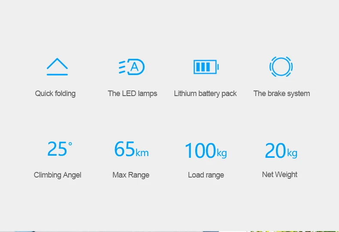Click the number 20 weight value
339x232 pixels.
tap(275, 151)
